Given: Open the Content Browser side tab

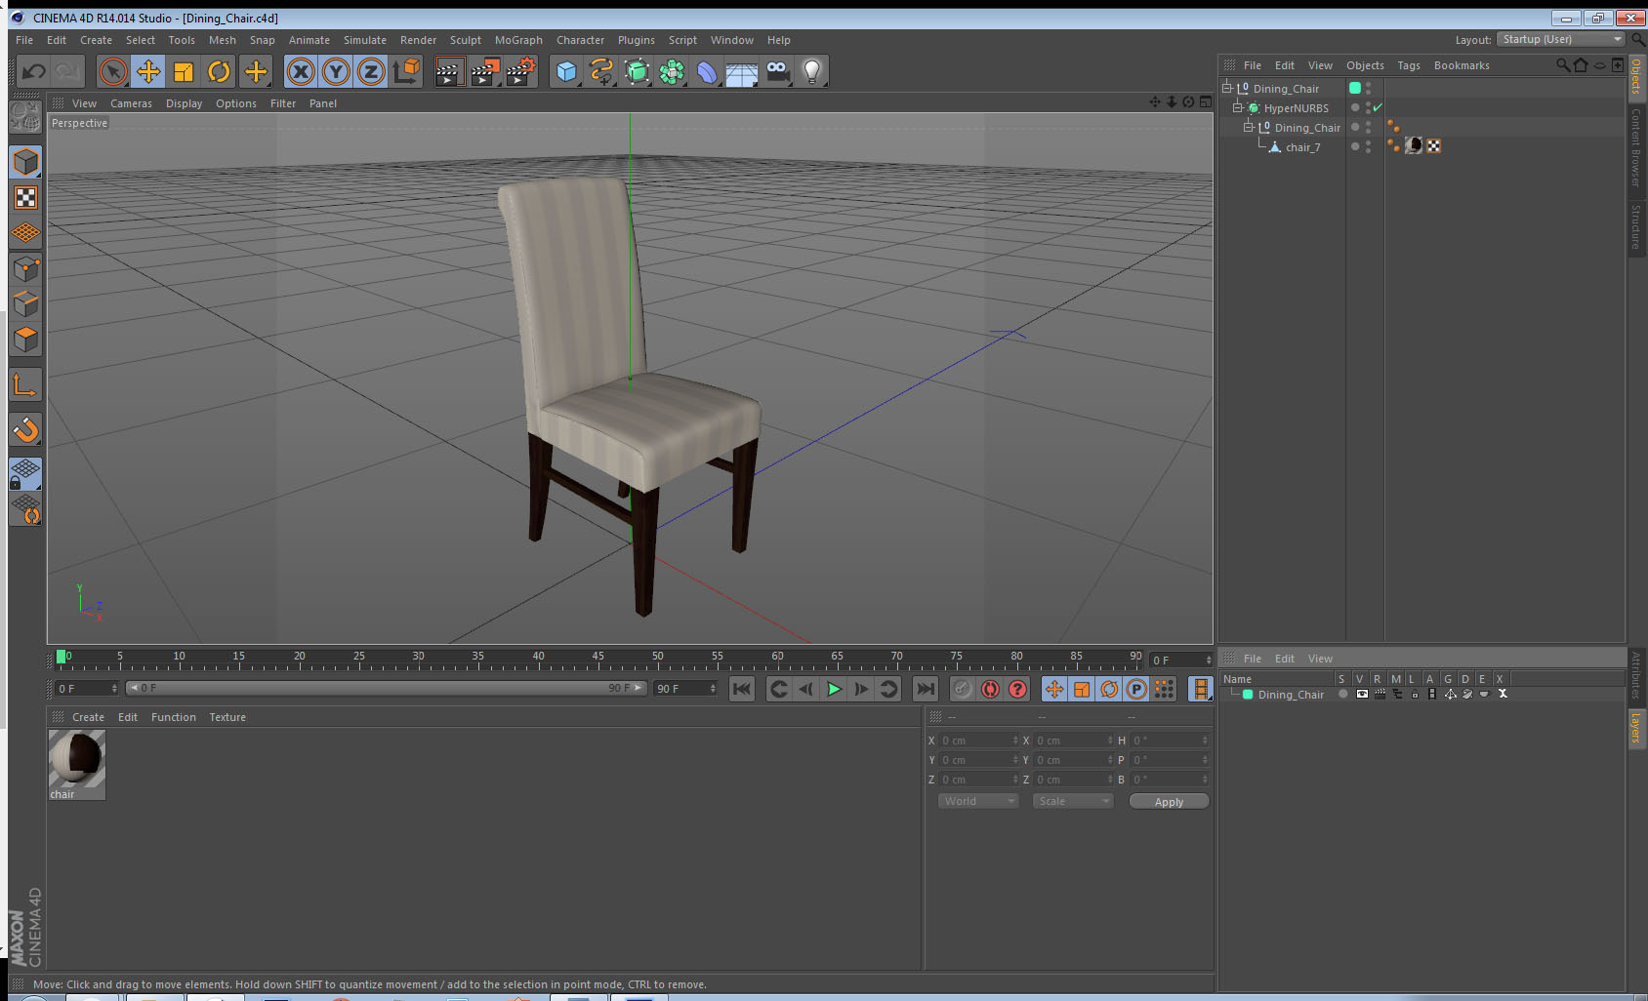Looking at the screenshot, I should coord(1636,147).
